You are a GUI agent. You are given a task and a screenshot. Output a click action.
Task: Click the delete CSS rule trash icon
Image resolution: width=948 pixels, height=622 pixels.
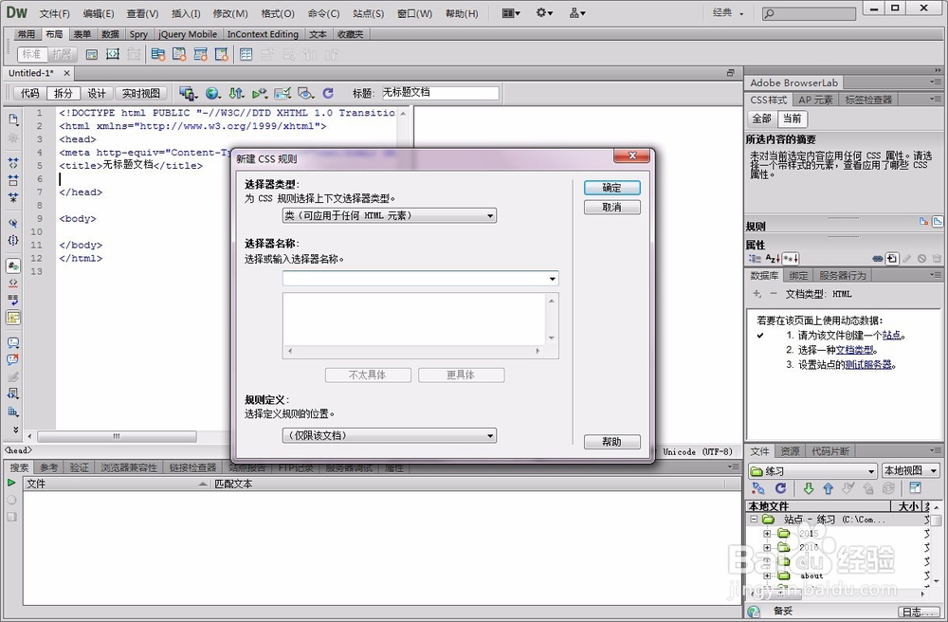click(x=937, y=258)
